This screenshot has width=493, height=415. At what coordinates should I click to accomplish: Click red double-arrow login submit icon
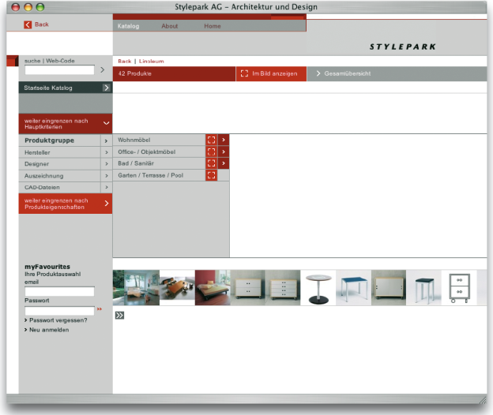100,309
